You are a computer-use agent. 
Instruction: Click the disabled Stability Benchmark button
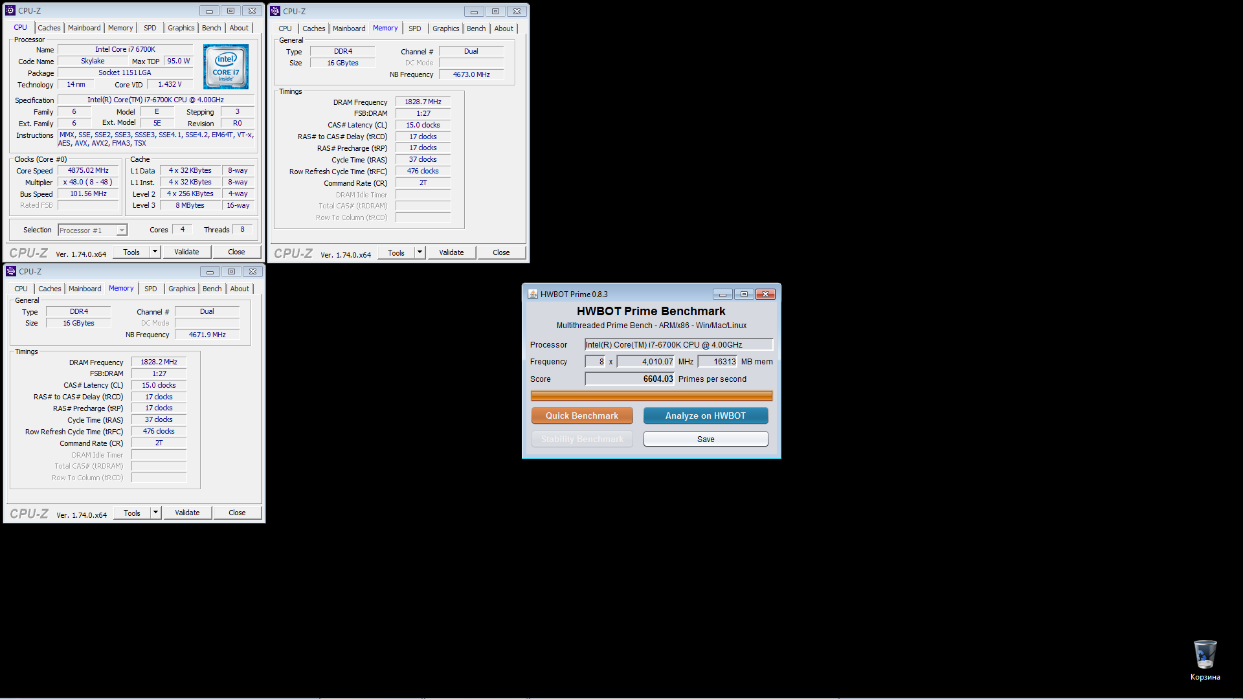tap(582, 439)
